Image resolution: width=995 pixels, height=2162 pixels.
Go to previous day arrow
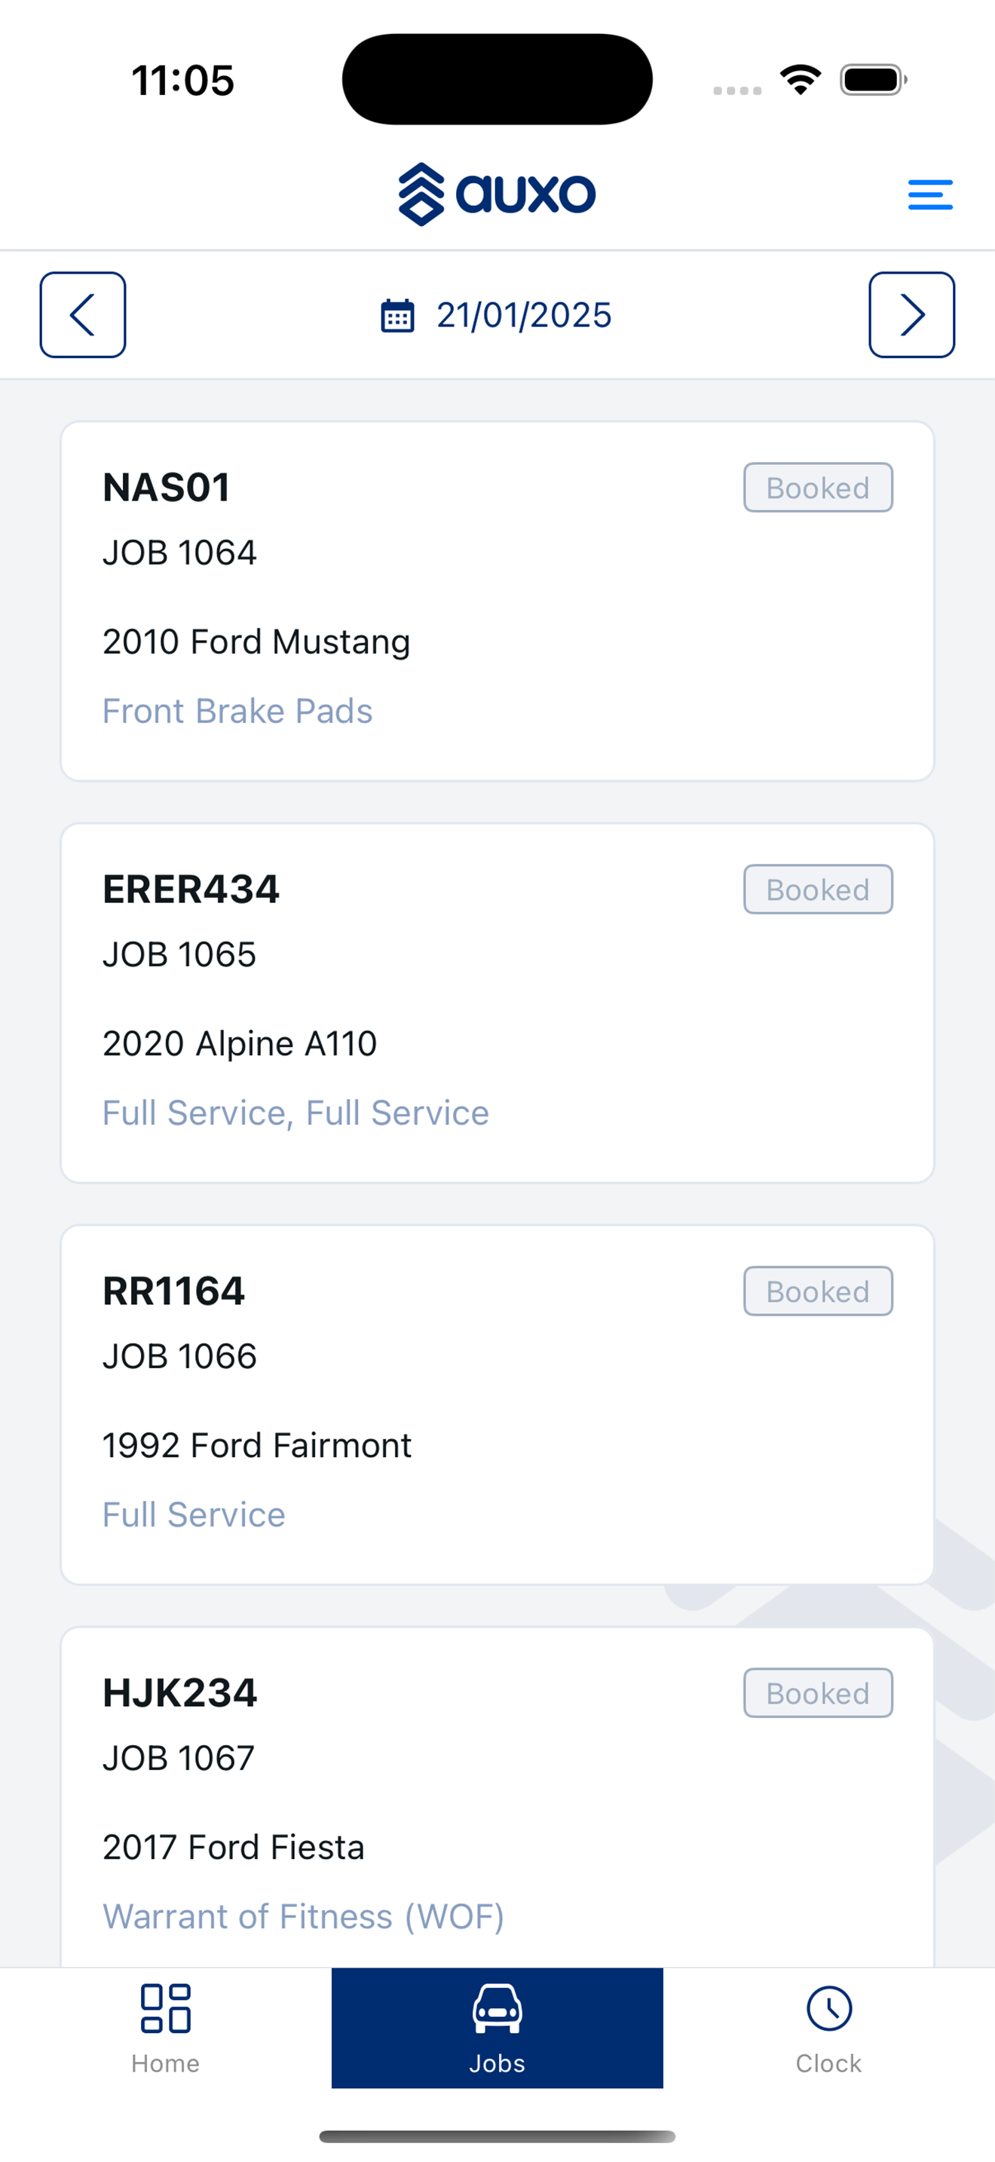click(83, 315)
